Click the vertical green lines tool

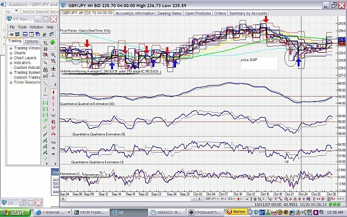tap(46, 109)
